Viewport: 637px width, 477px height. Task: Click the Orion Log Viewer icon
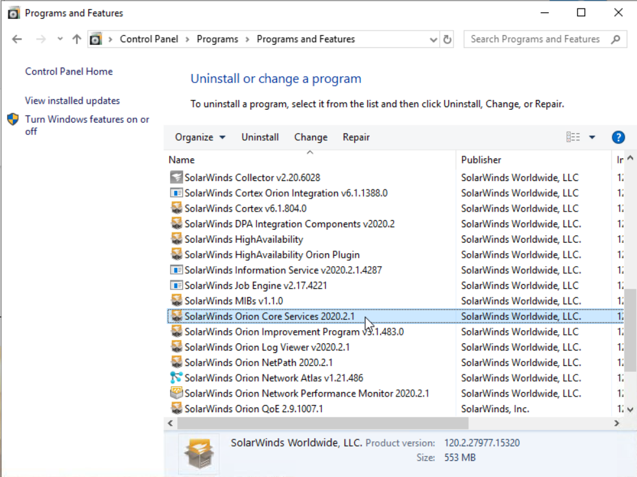176,347
